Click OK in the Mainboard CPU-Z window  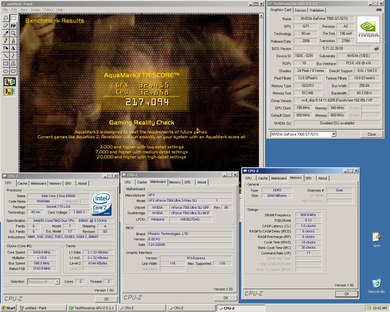pyautogui.click(x=226, y=298)
